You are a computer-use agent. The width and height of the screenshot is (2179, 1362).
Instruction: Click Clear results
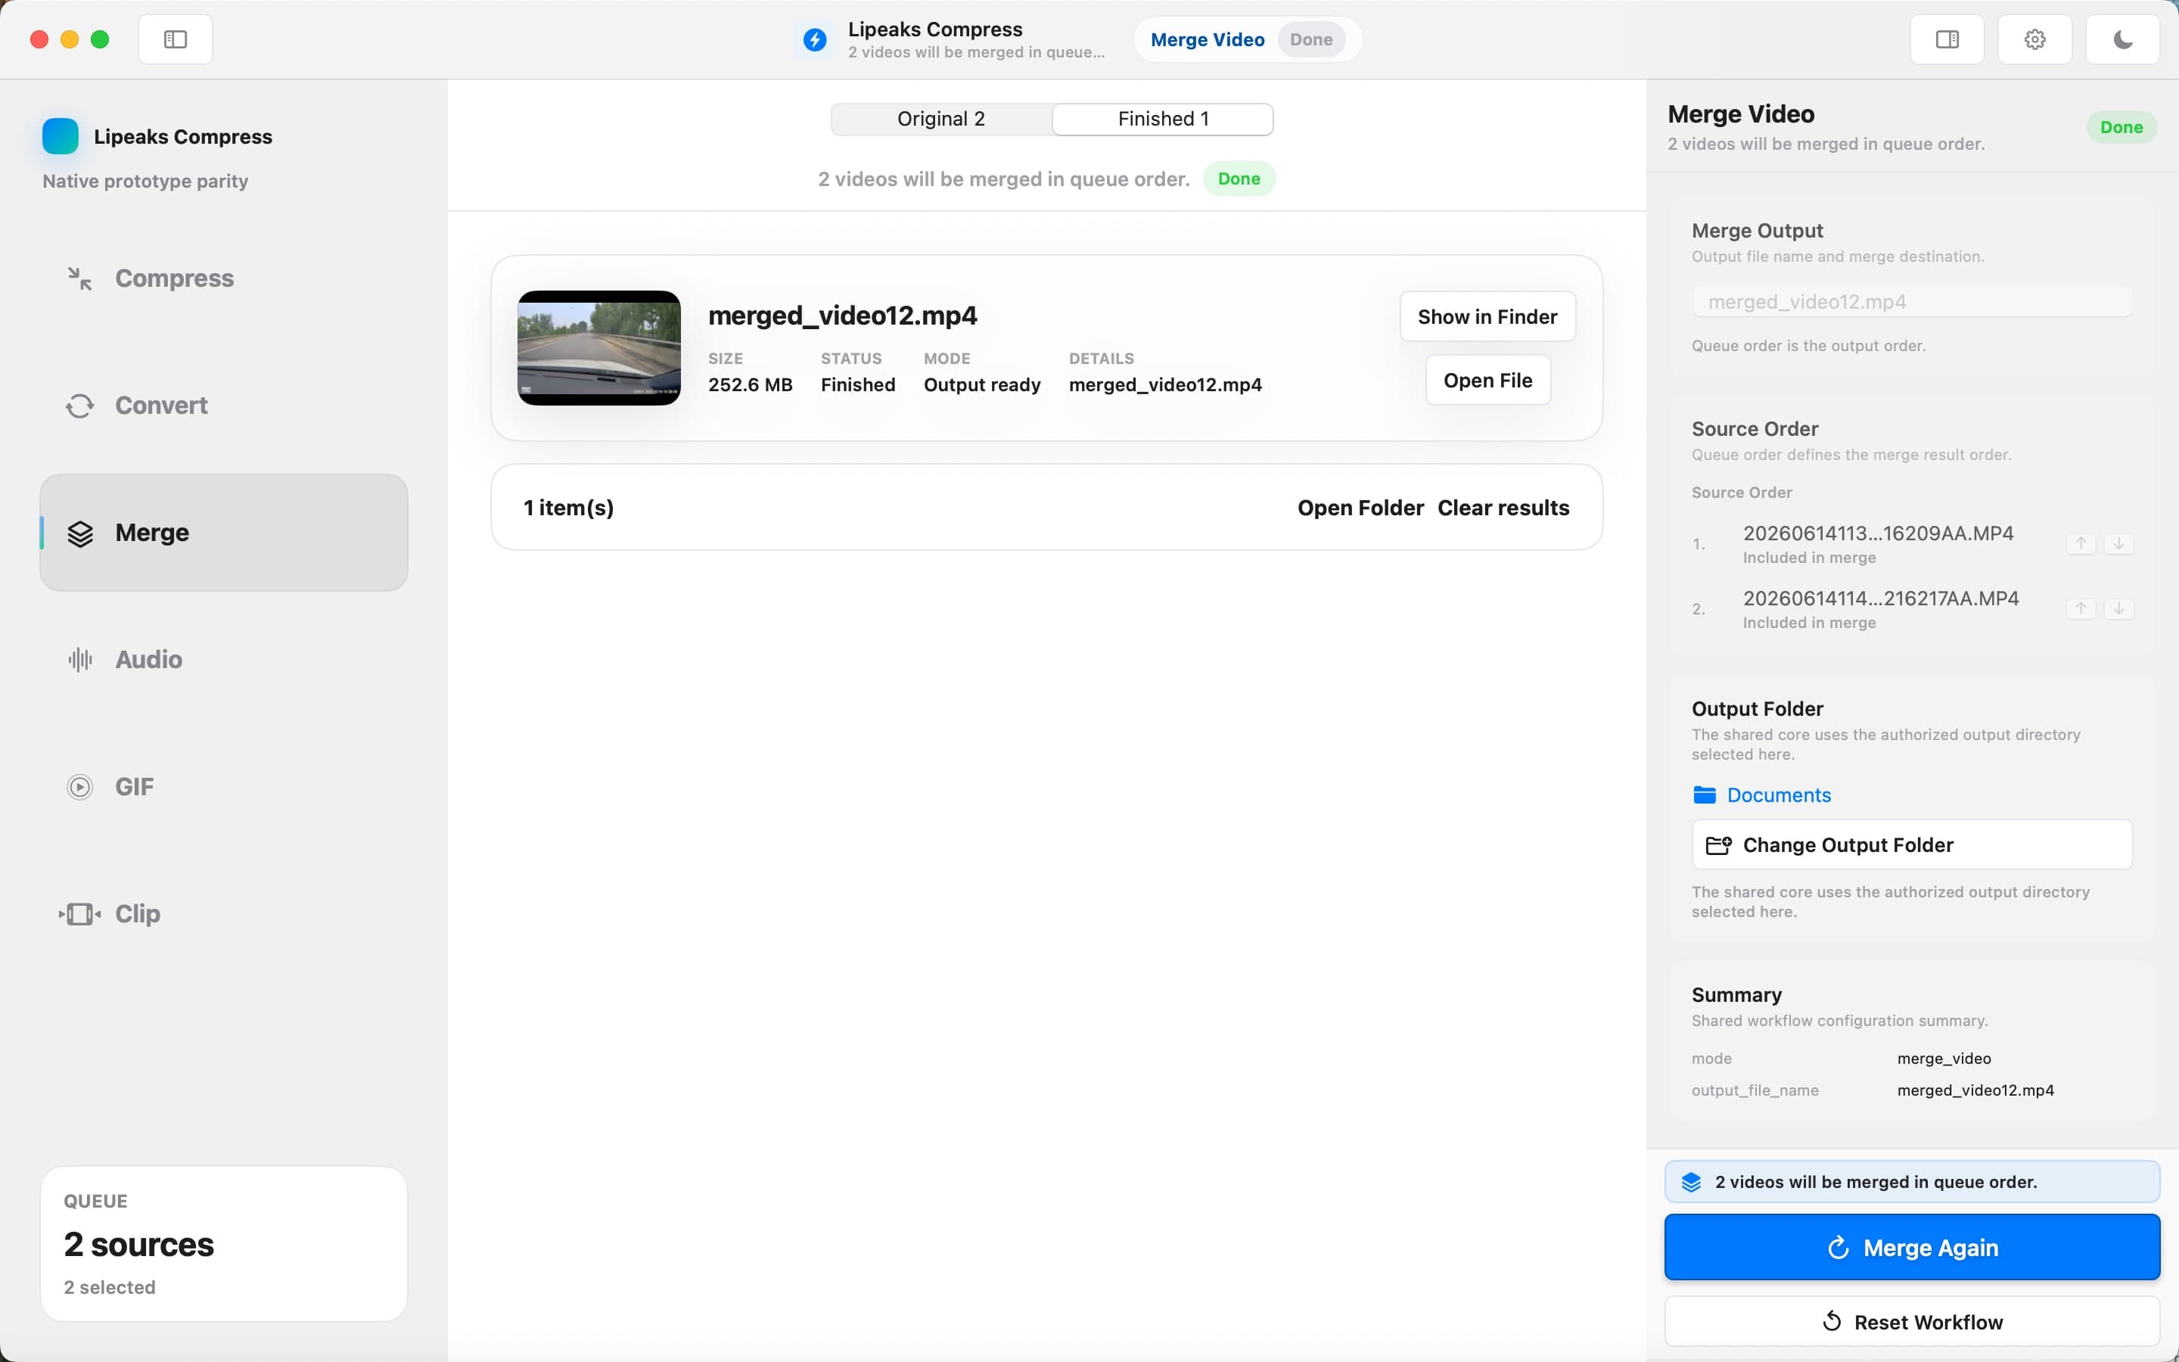(x=1503, y=508)
